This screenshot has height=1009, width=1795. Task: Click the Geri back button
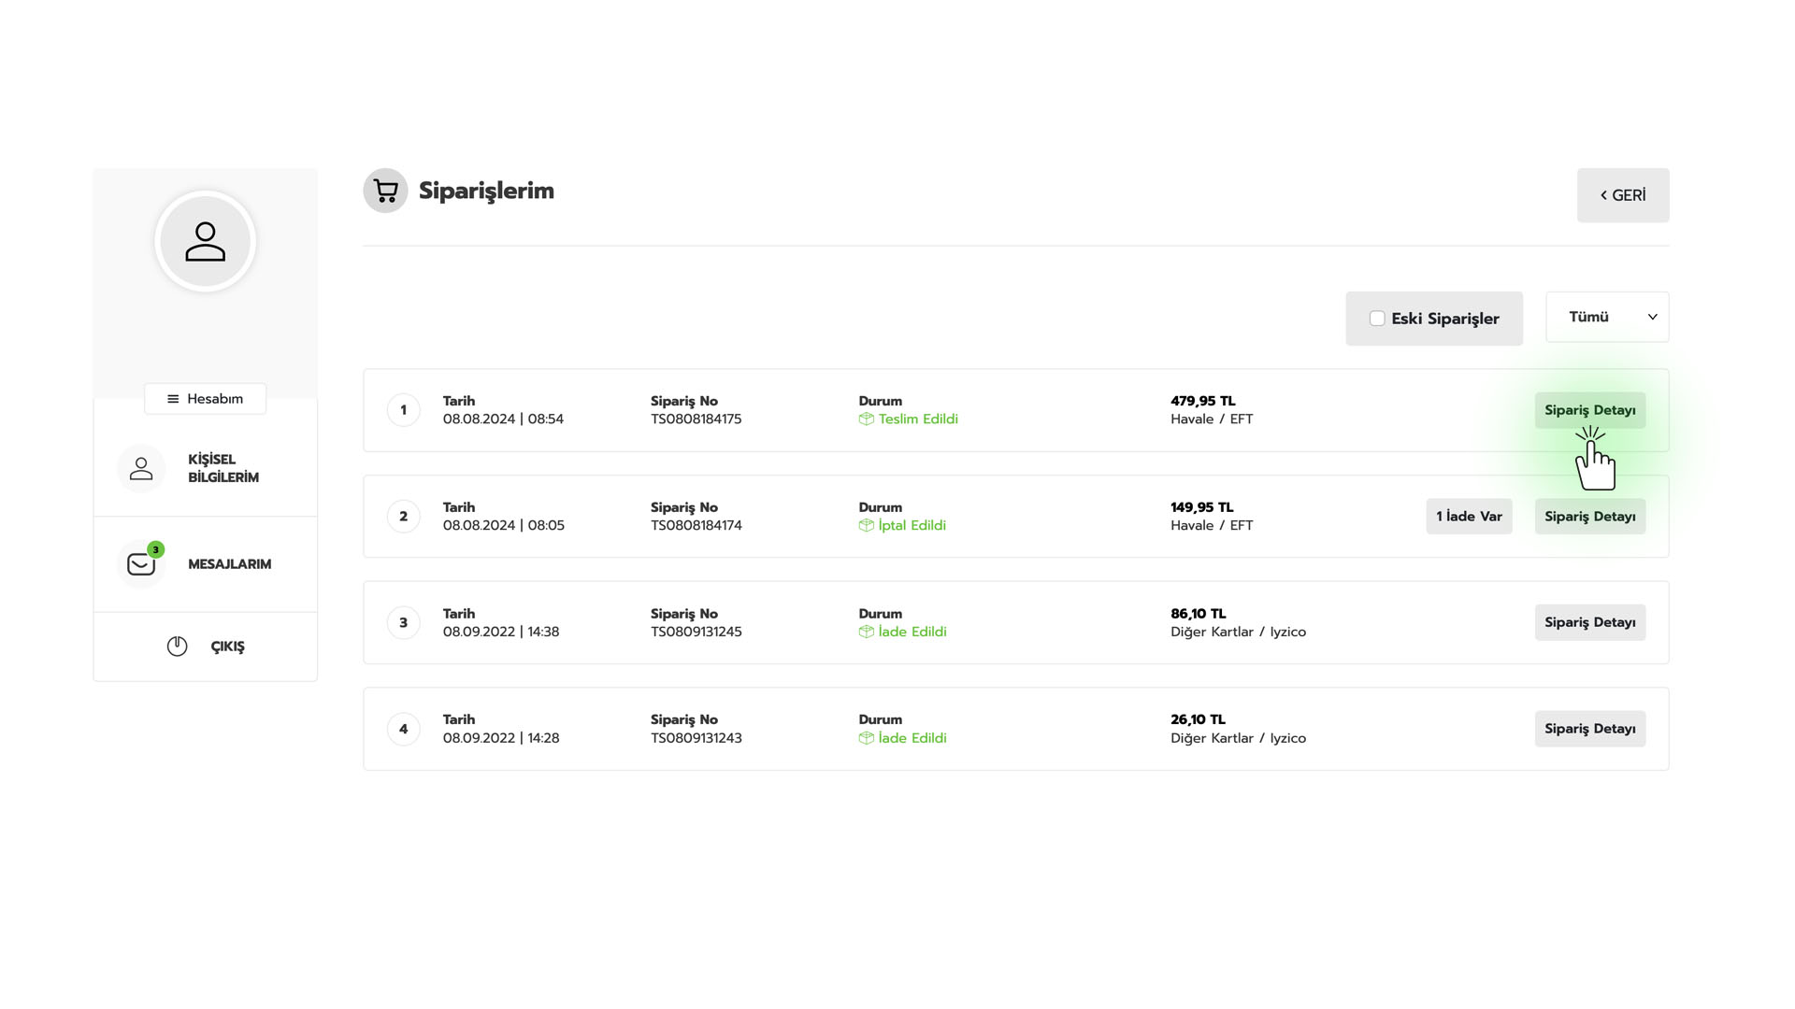pos(1622,195)
